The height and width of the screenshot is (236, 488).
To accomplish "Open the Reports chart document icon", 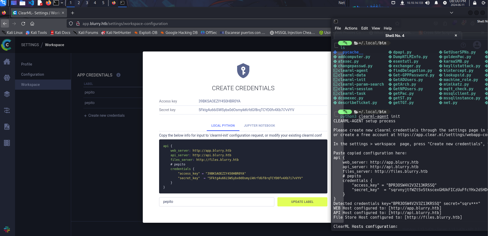I will (x=7, y=127).
